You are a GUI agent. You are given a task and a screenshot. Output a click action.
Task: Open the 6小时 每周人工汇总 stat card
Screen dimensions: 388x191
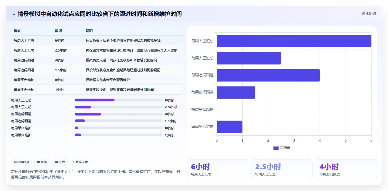[217, 170]
